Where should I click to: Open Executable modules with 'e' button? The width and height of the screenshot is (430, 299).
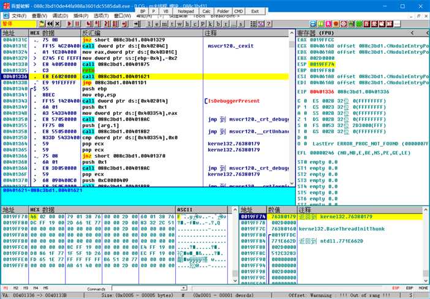click(x=157, y=24)
